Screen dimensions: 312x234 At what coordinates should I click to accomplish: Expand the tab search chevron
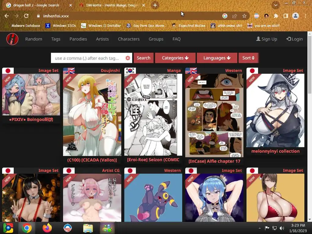click(x=275, y=5)
